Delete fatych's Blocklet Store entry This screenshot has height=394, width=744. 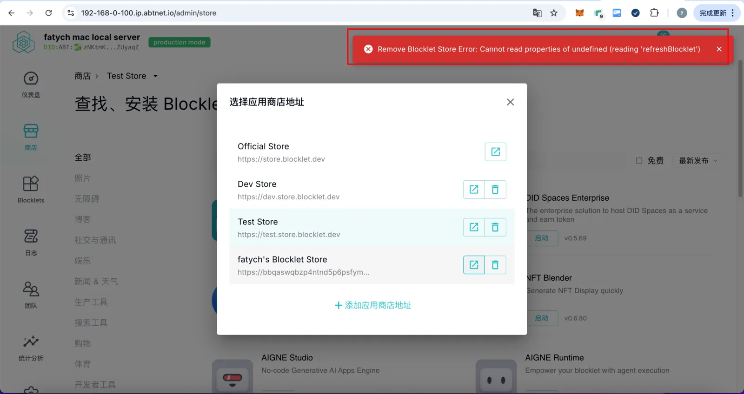tap(495, 265)
